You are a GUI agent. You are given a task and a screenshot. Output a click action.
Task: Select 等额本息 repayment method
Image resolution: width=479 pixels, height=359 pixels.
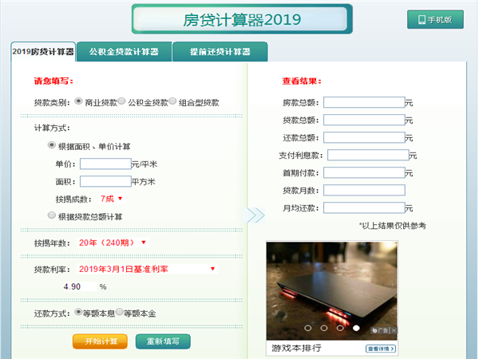coord(78,312)
